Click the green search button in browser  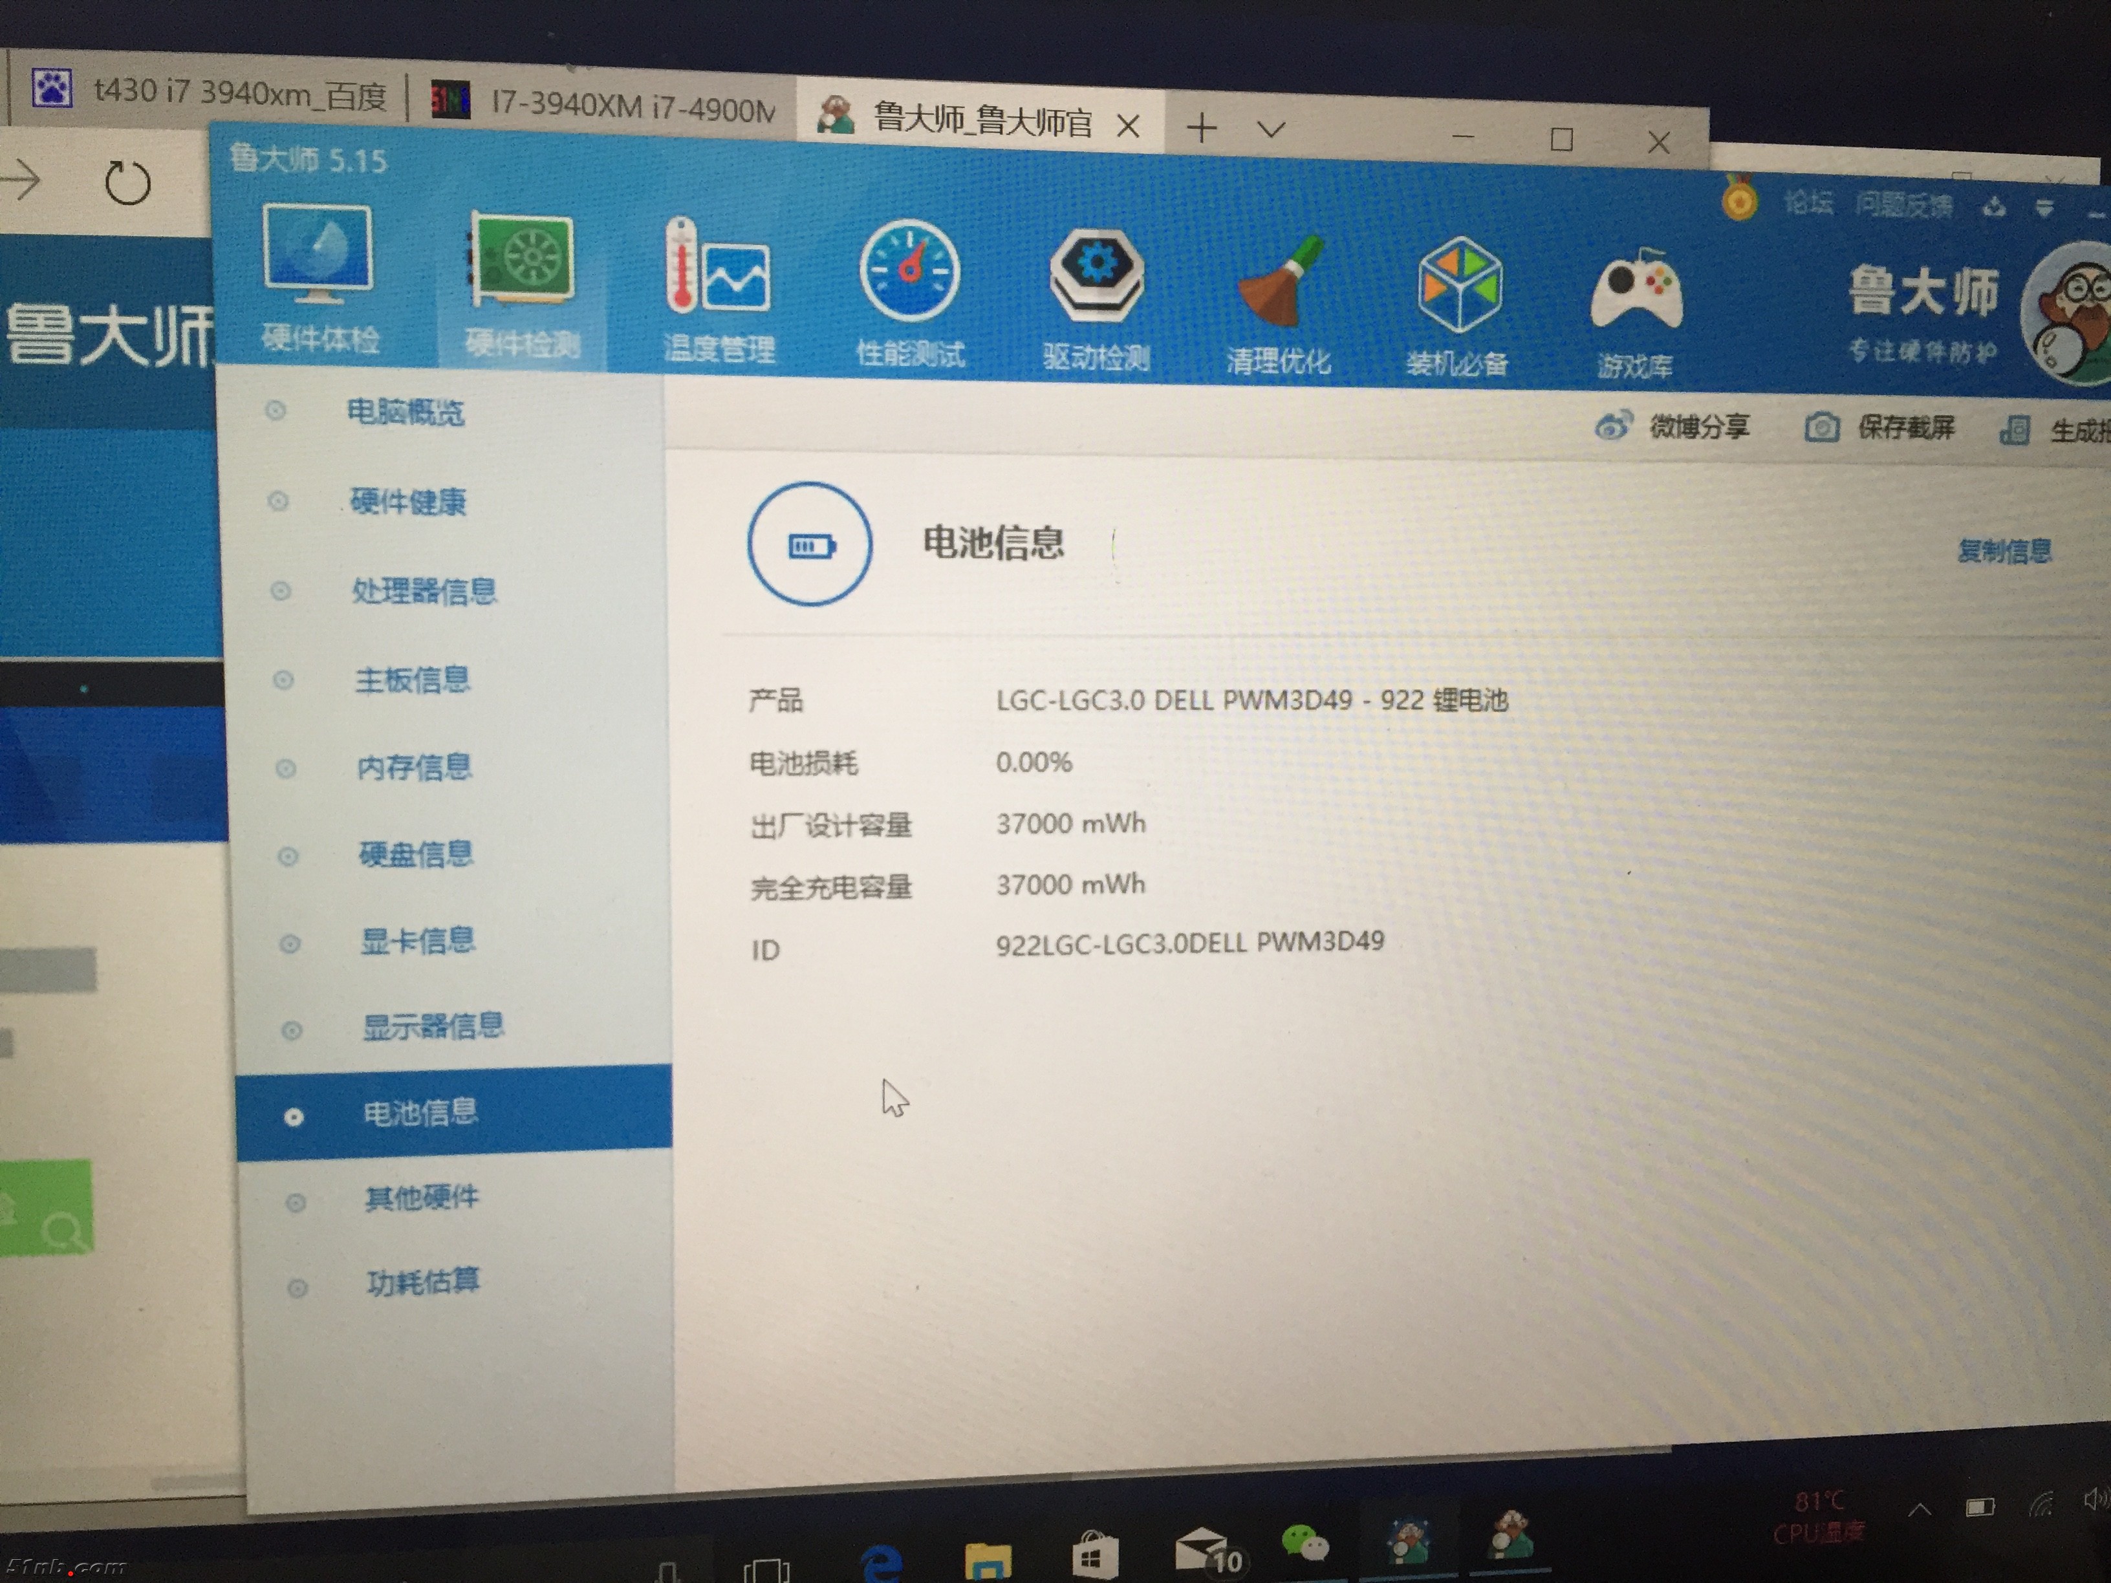[x=46, y=1208]
